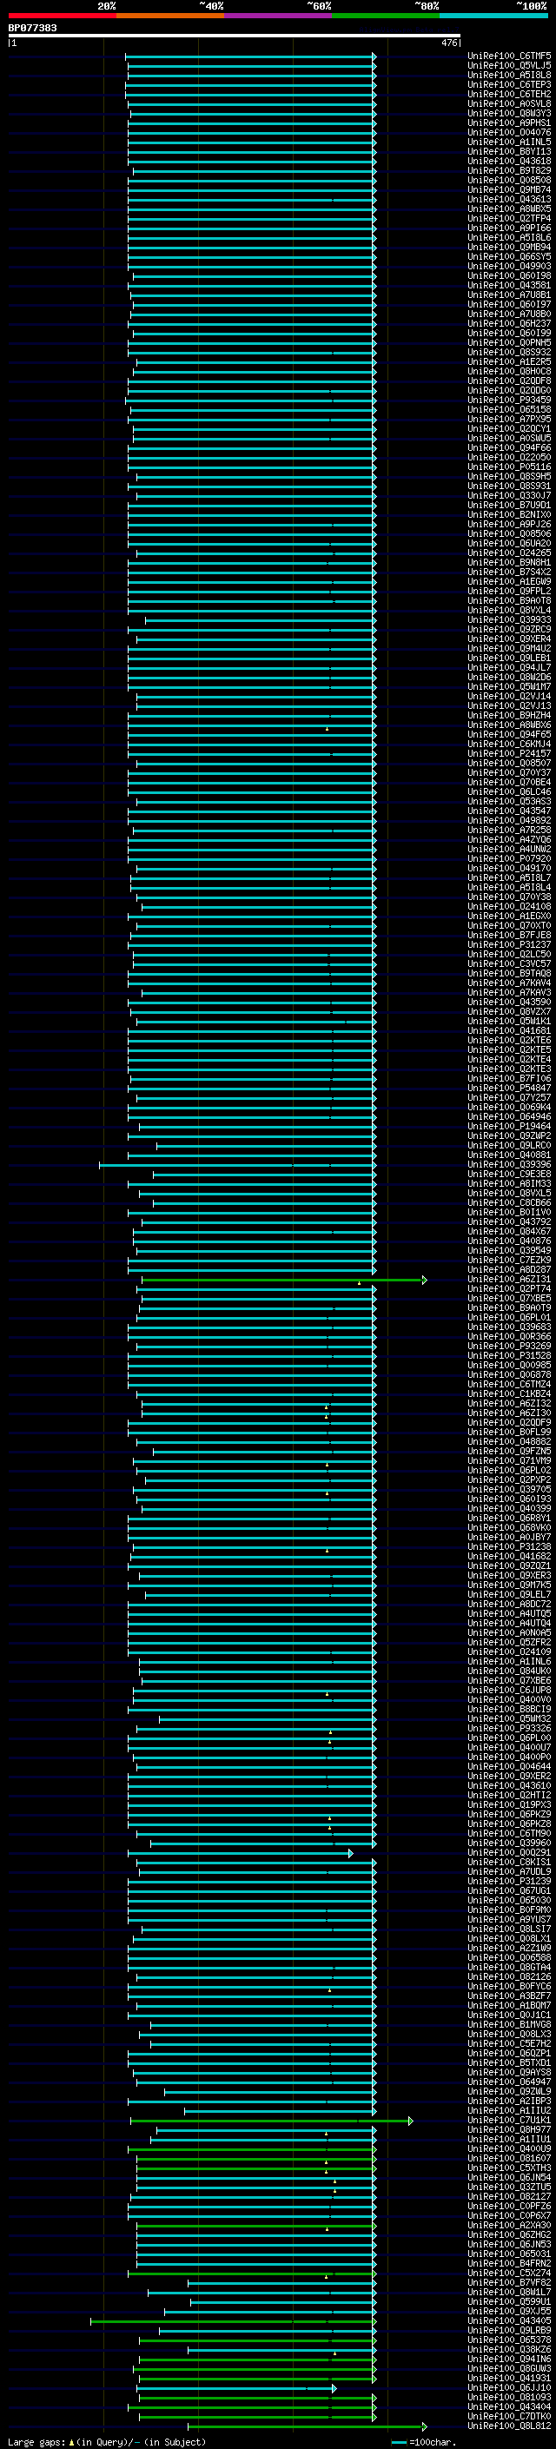The image size is (556, 2449).
Task: Select hit label UniRef100_P07920
Action: tap(509, 858)
